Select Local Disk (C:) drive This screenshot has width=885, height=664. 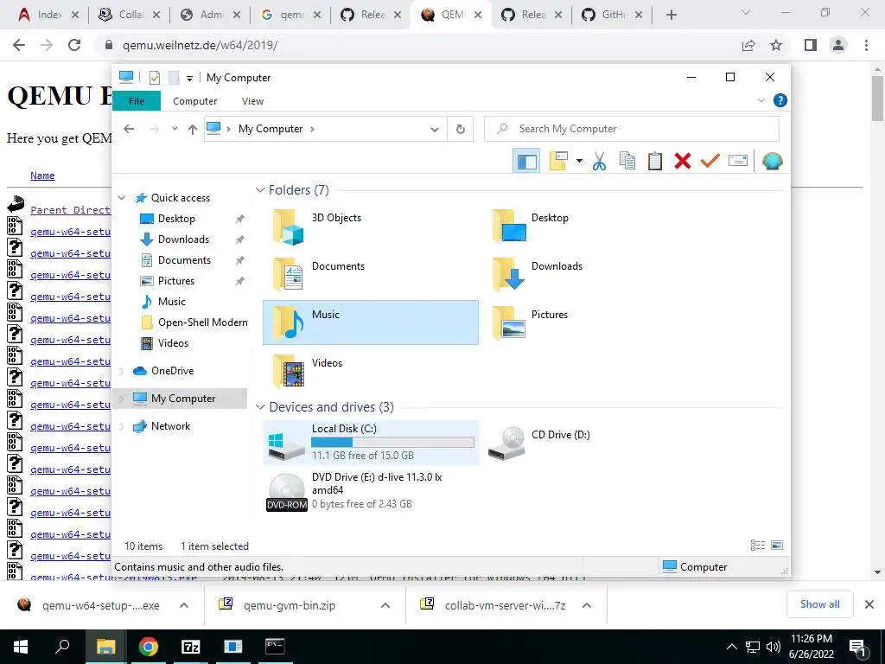(371, 443)
